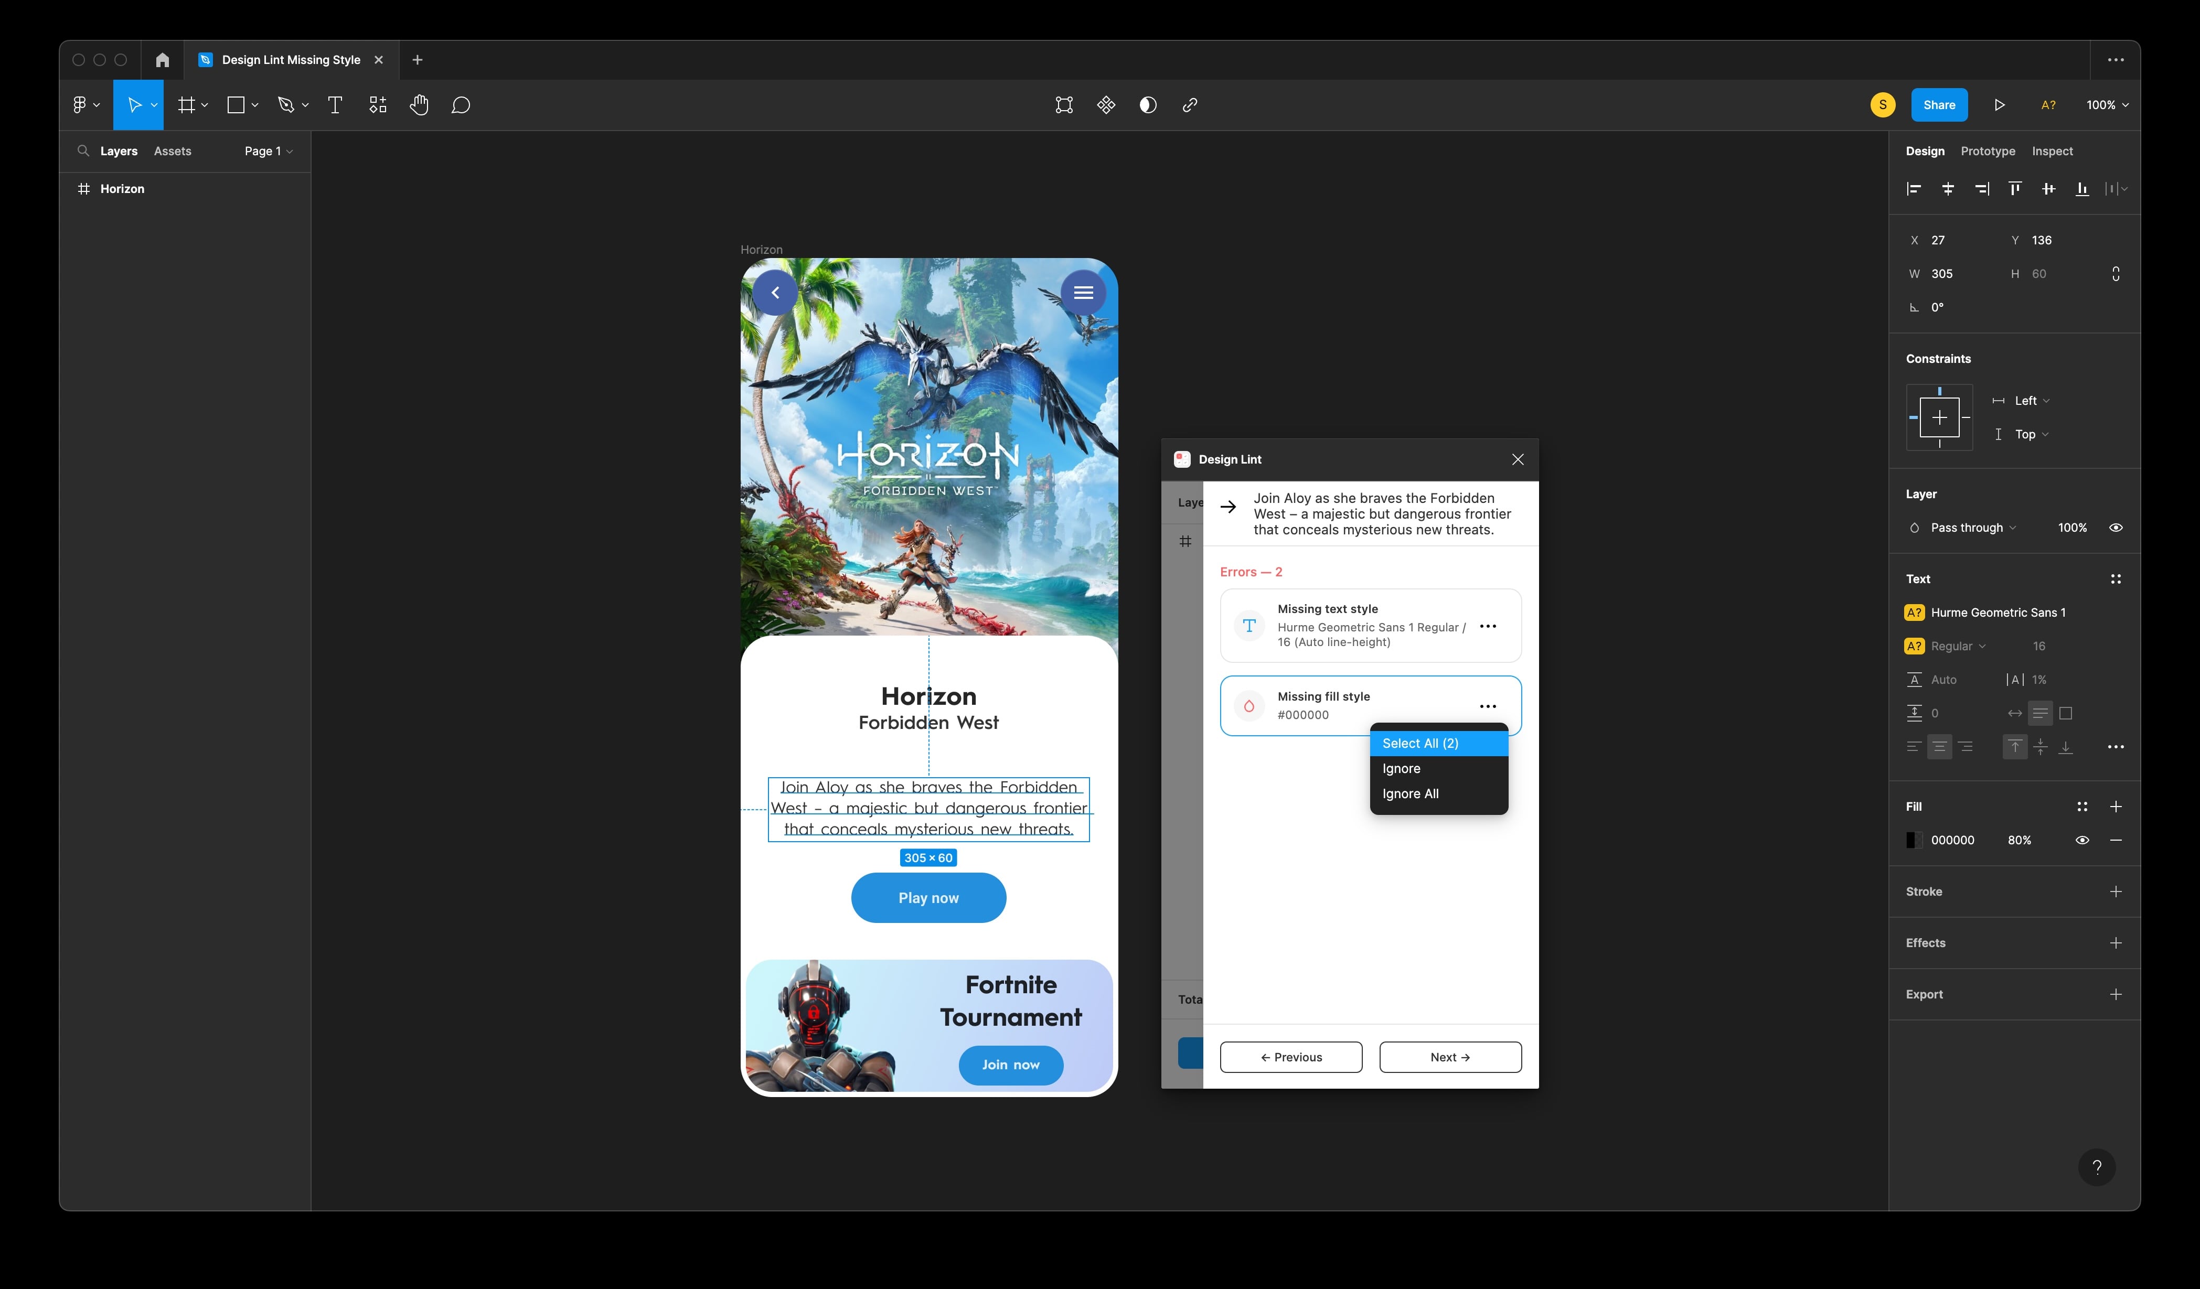This screenshot has width=2200, height=1289.
Task: Toggle layer visibility eye icon
Action: click(2116, 528)
